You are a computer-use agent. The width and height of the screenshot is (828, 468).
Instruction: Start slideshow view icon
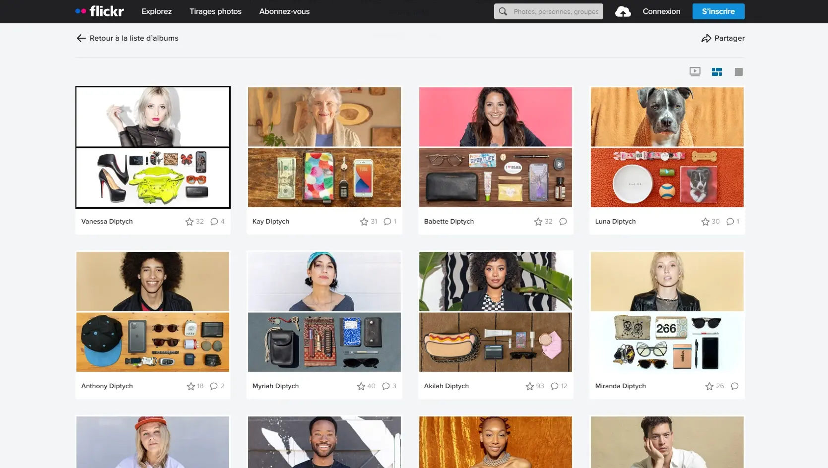coord(695,72)
